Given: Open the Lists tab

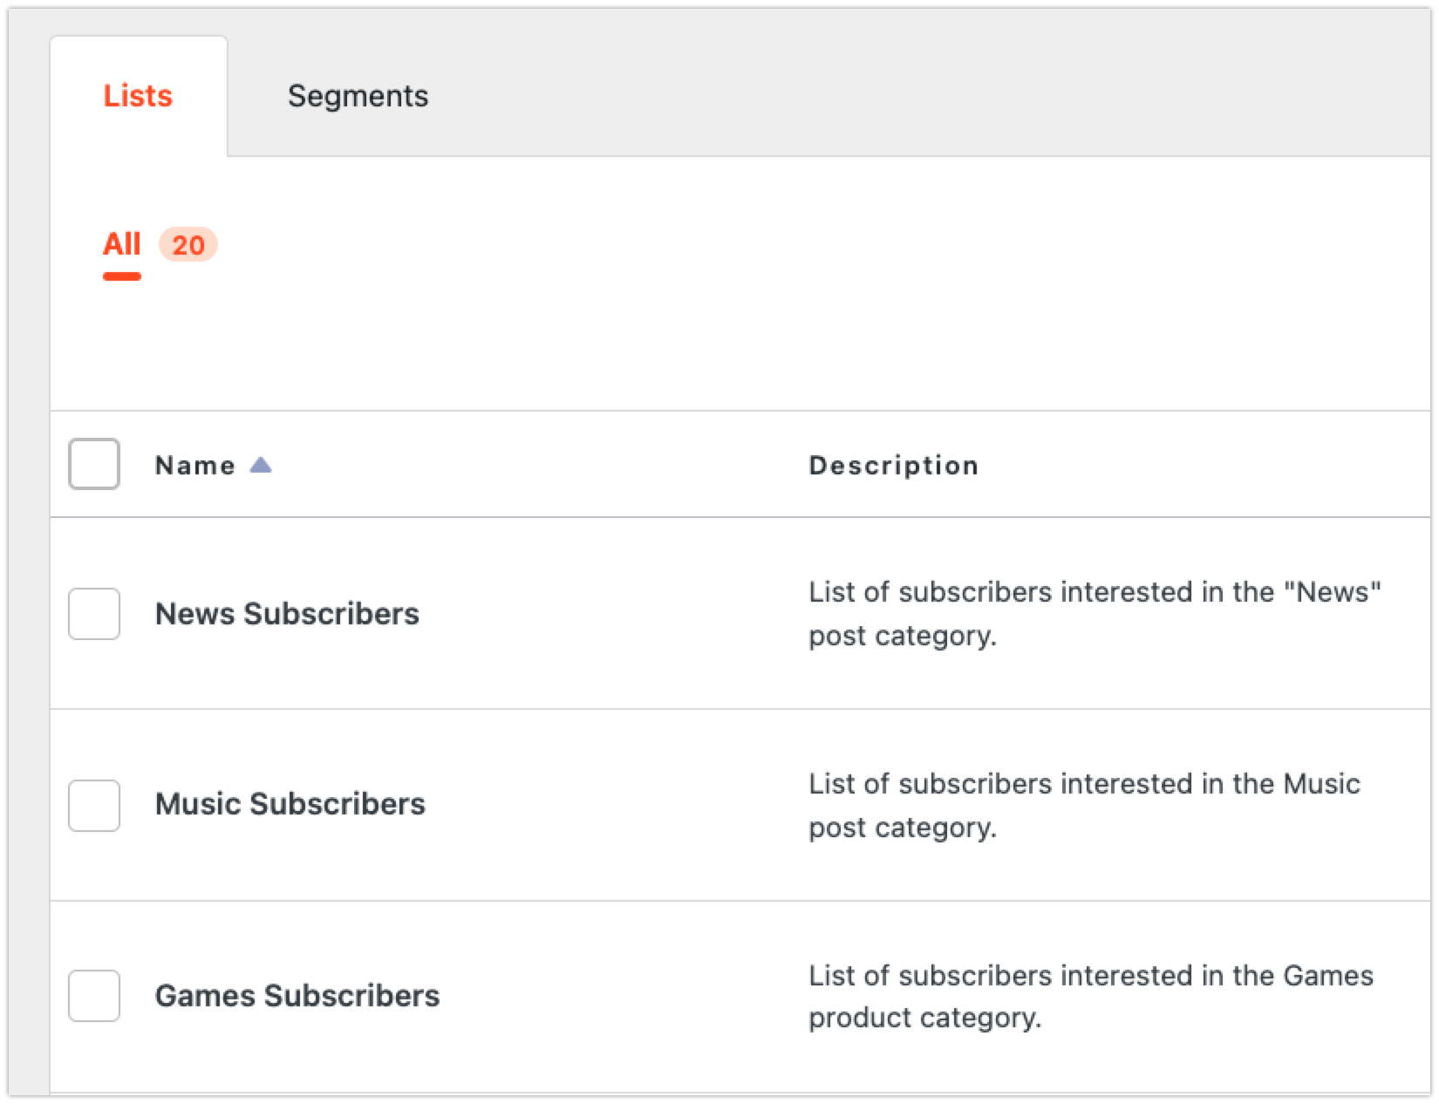Looking at the screenshot, I should point(138,96).
